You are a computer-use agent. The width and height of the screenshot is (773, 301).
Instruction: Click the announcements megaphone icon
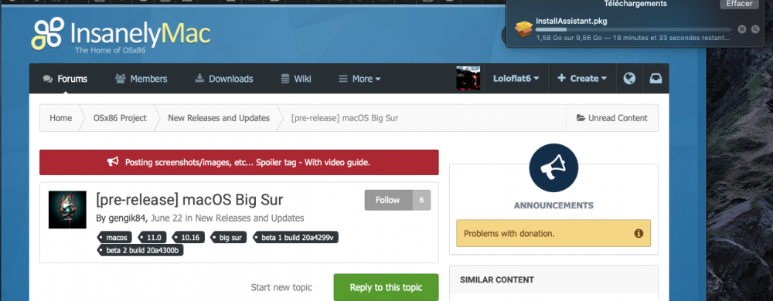point(553,168)
